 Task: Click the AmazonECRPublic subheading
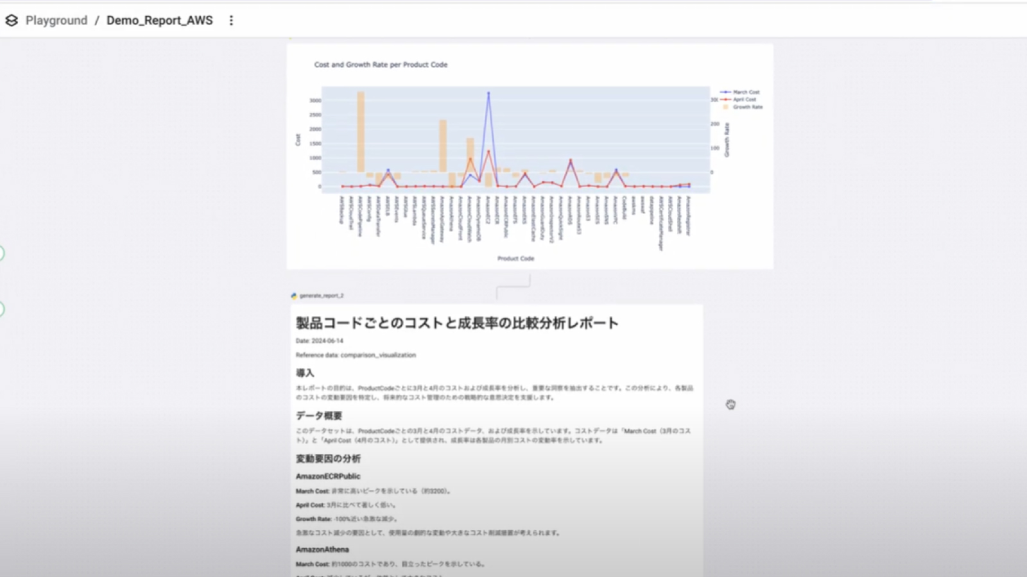click(x=328, y=476)
